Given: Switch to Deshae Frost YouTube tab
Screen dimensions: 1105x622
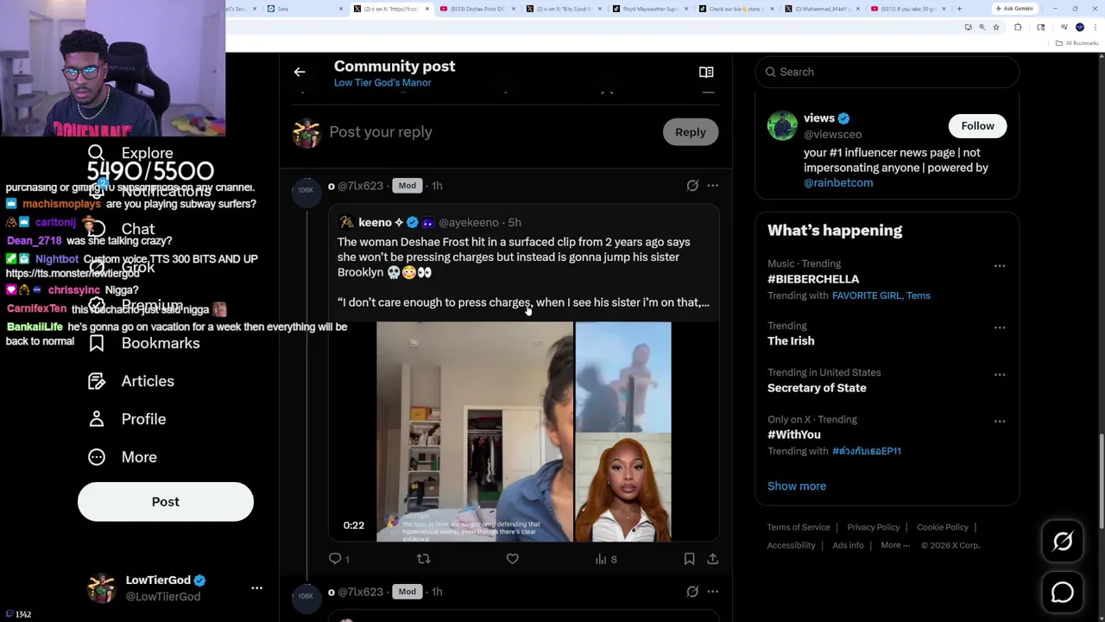Looking at the screenshot, I should point(477,9).
